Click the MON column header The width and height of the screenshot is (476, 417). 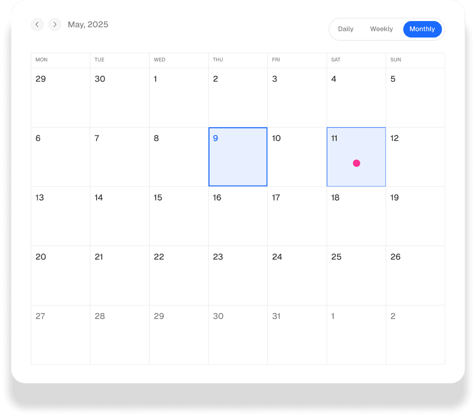click(41, 60)
